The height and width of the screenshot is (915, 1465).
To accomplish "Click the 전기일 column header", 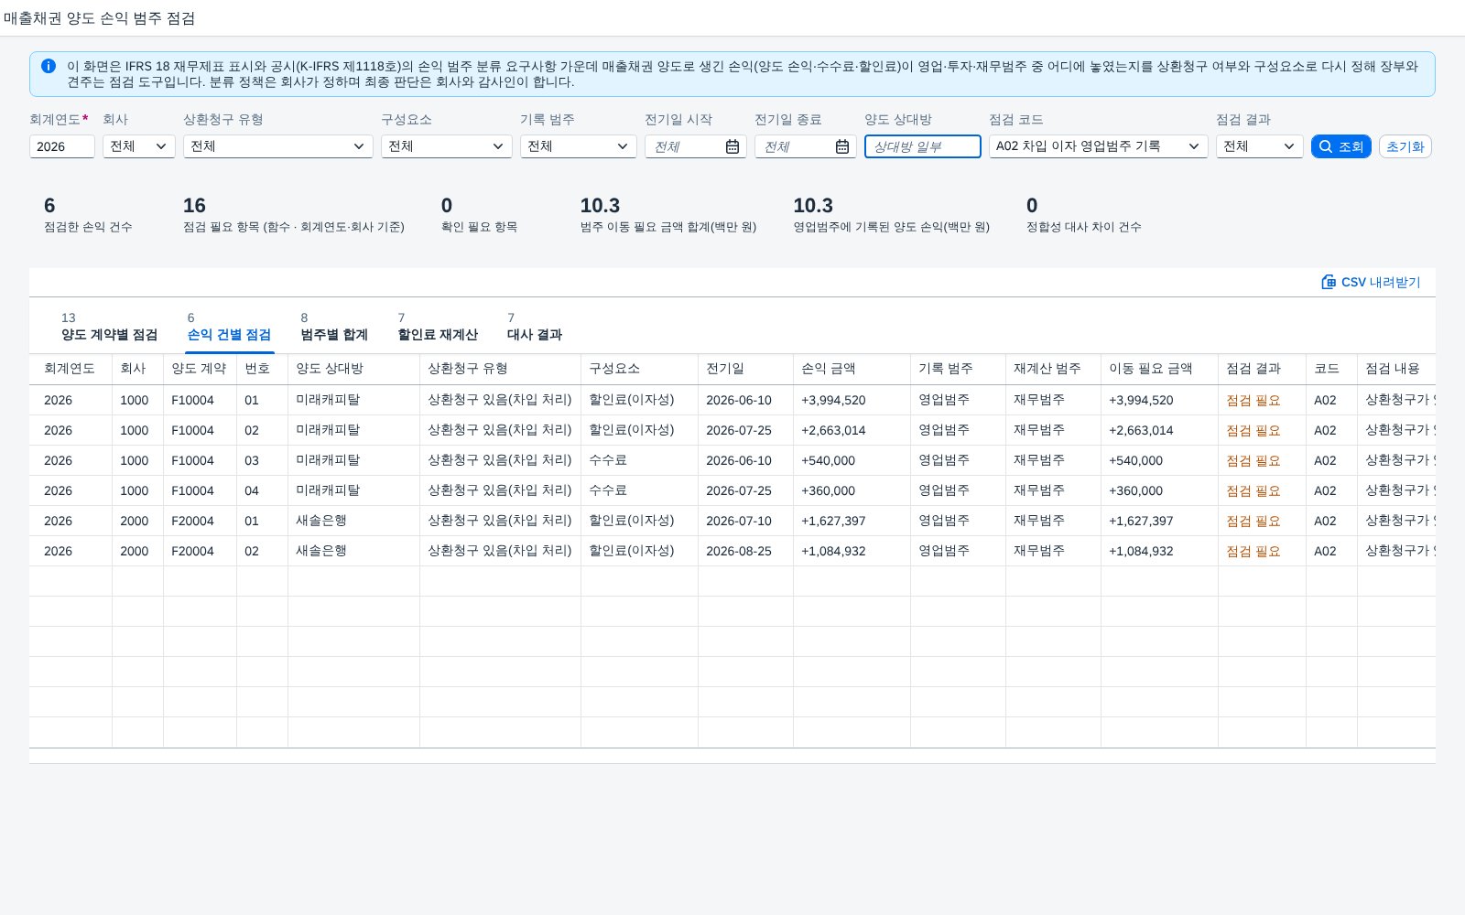I will coord(745,369).
